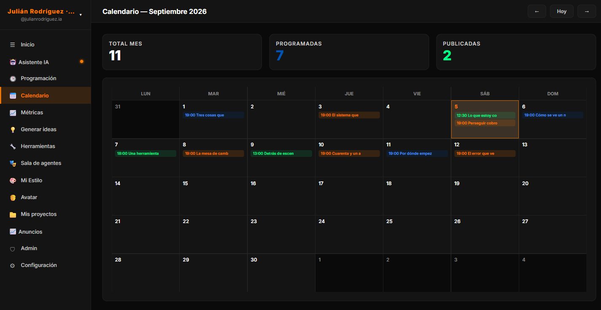Open event '19:00 Tres cosas que'
The width and height of the screenshot is (601, 310).
click(213, 115)
